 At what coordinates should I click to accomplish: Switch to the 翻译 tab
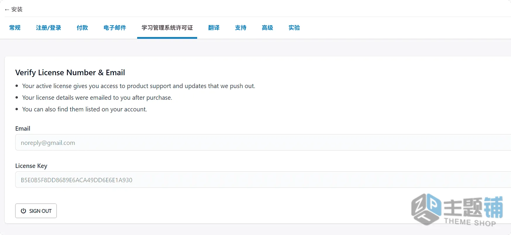coord(214,28)
